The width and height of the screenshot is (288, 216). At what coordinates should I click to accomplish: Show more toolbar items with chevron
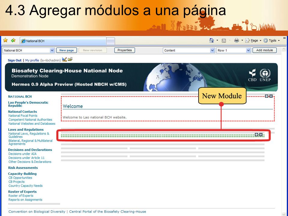pyautogui.click(x=284, y=38)
